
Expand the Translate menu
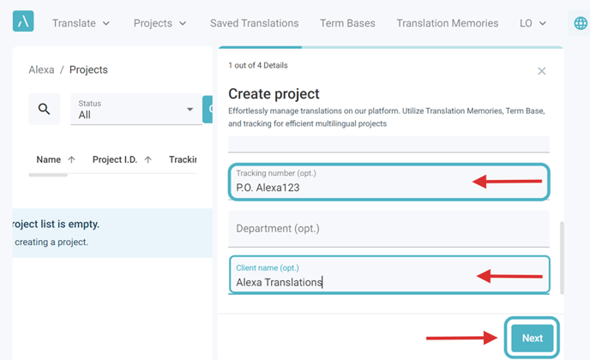[81, 23]
